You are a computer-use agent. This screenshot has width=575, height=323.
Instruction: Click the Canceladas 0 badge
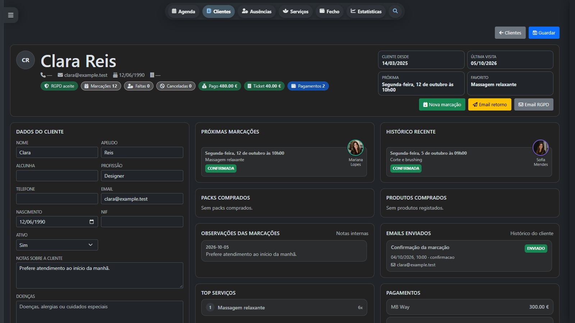(176, 86)
